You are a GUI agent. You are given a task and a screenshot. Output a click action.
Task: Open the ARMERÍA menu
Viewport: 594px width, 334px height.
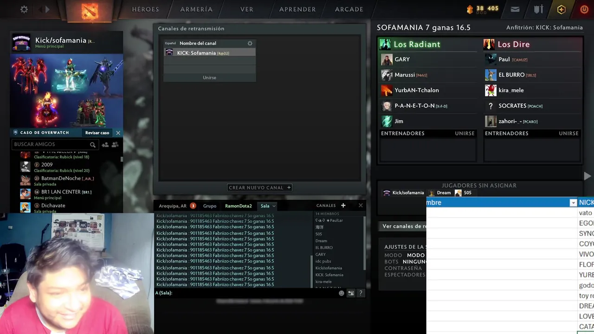[196, 9]
